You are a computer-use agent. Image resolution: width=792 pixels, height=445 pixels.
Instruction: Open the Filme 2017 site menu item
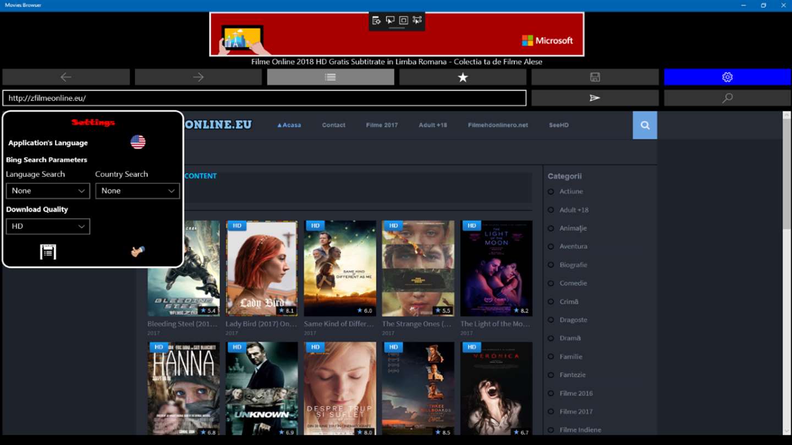click(382, 125)
